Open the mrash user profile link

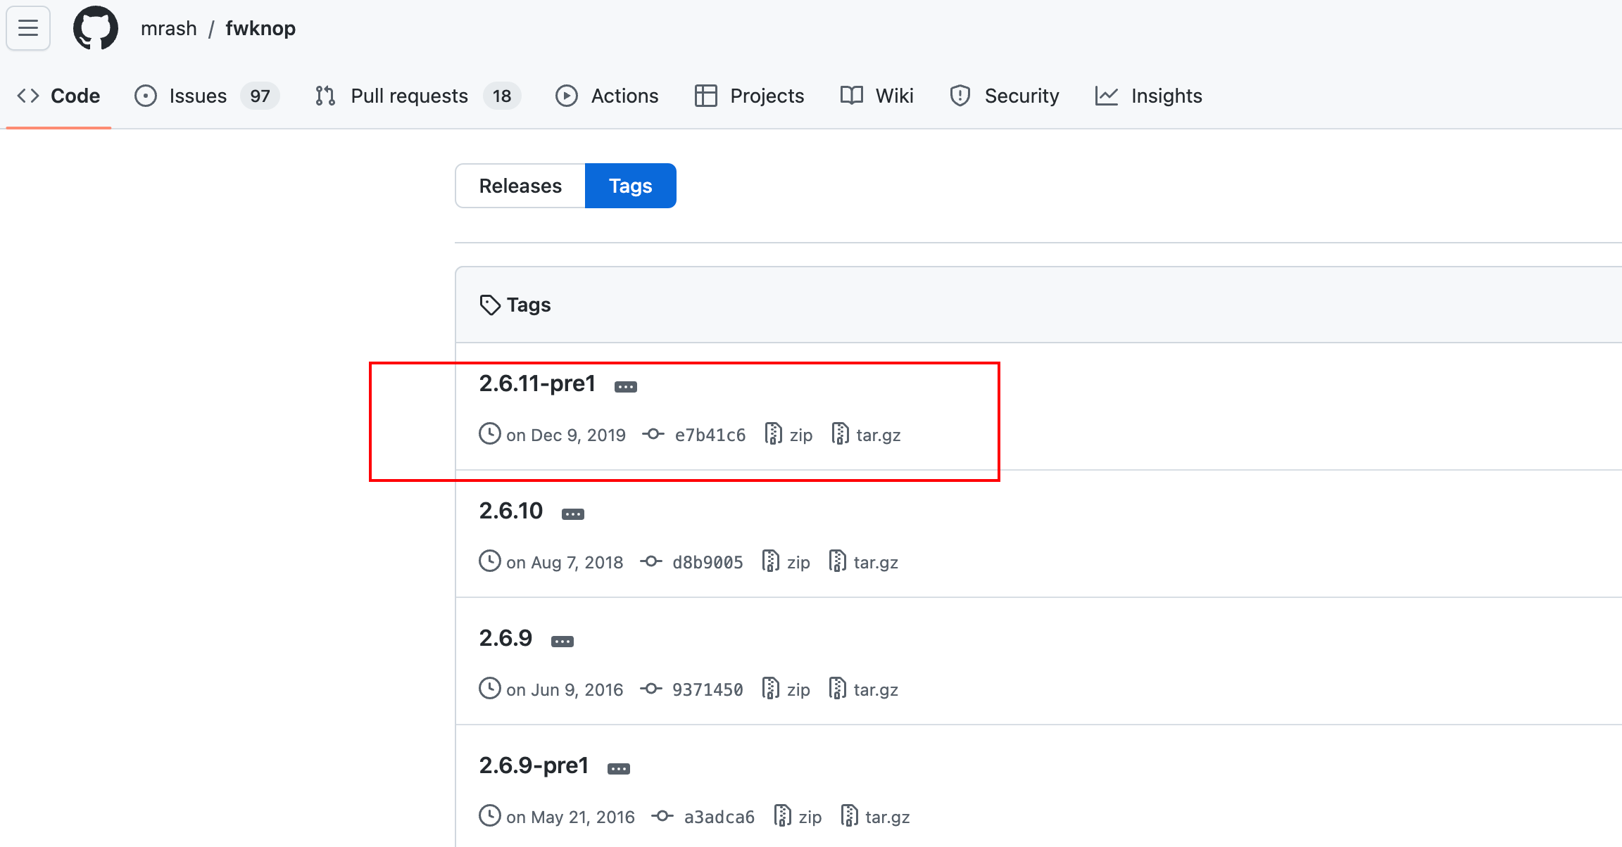tap(169, 28)
